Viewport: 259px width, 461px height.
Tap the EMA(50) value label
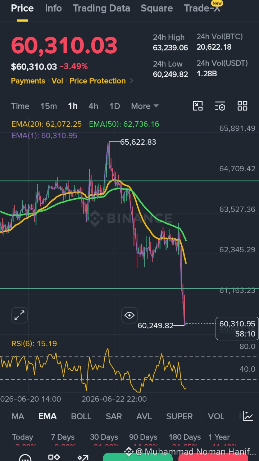124,124
